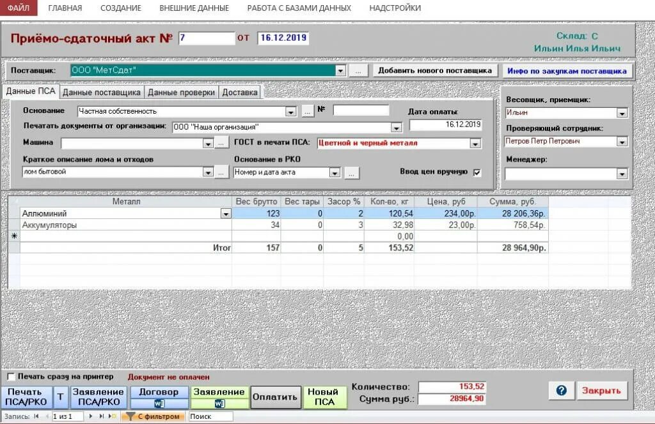Open metal dropdown in Аллюминий row
Viewport: 655px width, 424px height.
pyautogui.click(x=226, y=213)
